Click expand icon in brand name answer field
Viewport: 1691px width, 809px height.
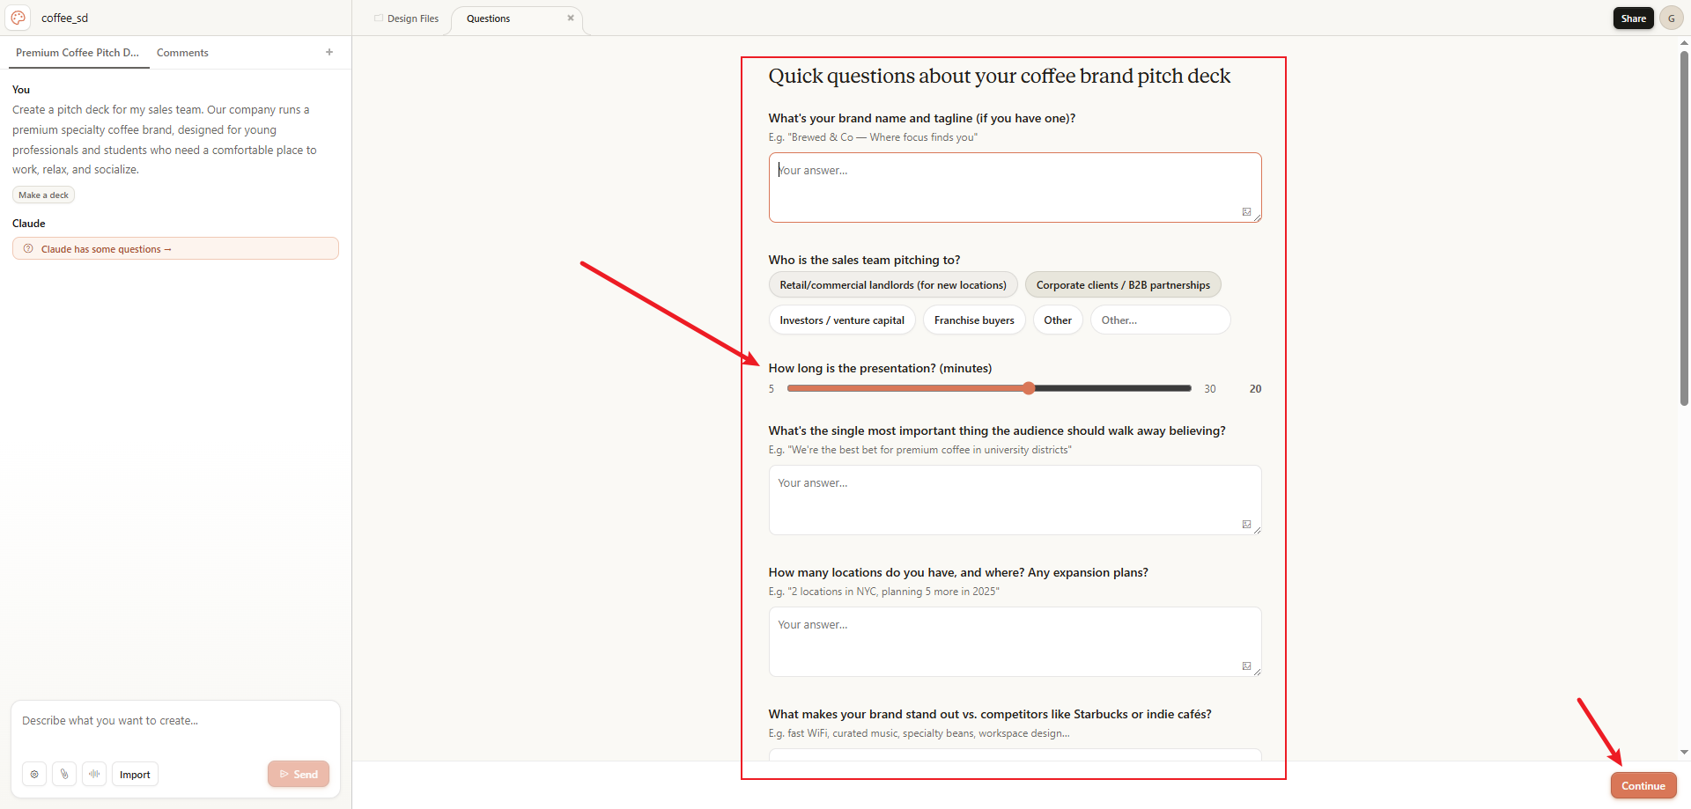click(x=1246, y=211)
